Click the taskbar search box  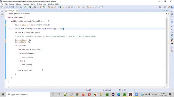point(28,95)
